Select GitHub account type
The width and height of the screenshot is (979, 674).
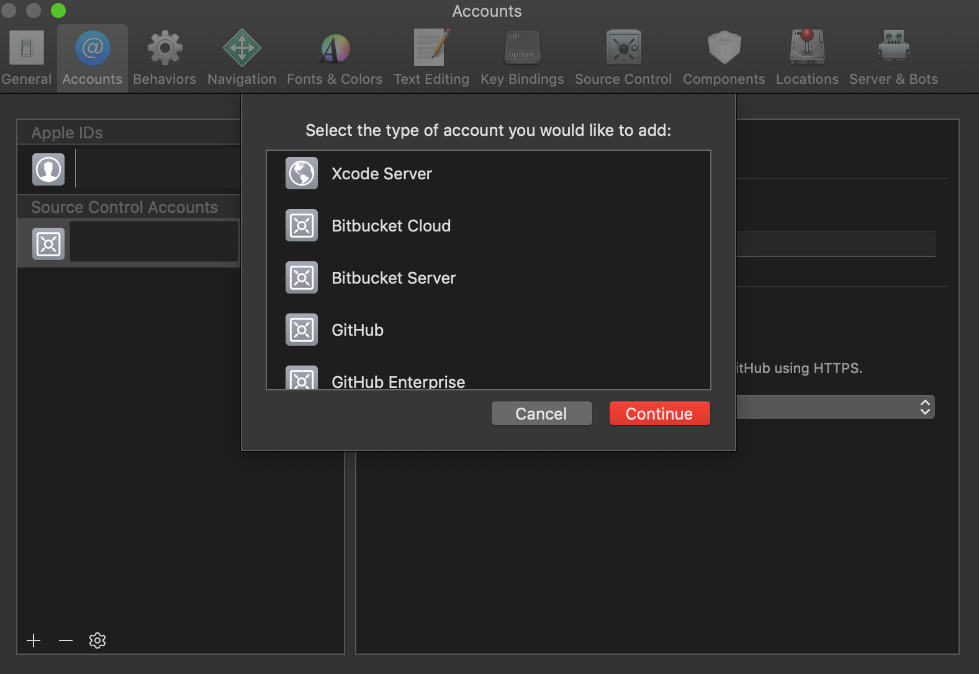[x=489, y=330]
